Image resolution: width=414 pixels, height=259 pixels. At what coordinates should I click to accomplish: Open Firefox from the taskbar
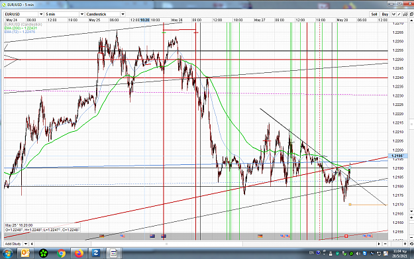point(79,254)
